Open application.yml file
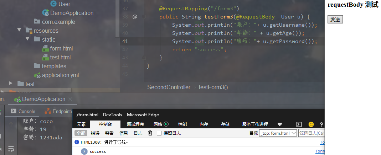The height and width of the screenshot is (155, 381). point(60,75)
